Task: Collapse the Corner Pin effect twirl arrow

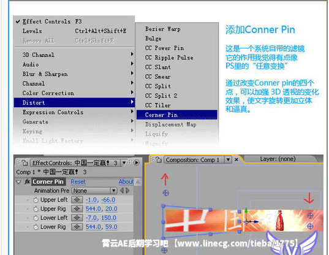Action: tap(18, 182)
